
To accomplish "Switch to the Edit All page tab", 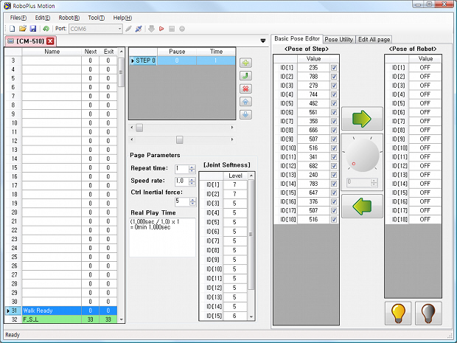I will [x=374, y=39].
